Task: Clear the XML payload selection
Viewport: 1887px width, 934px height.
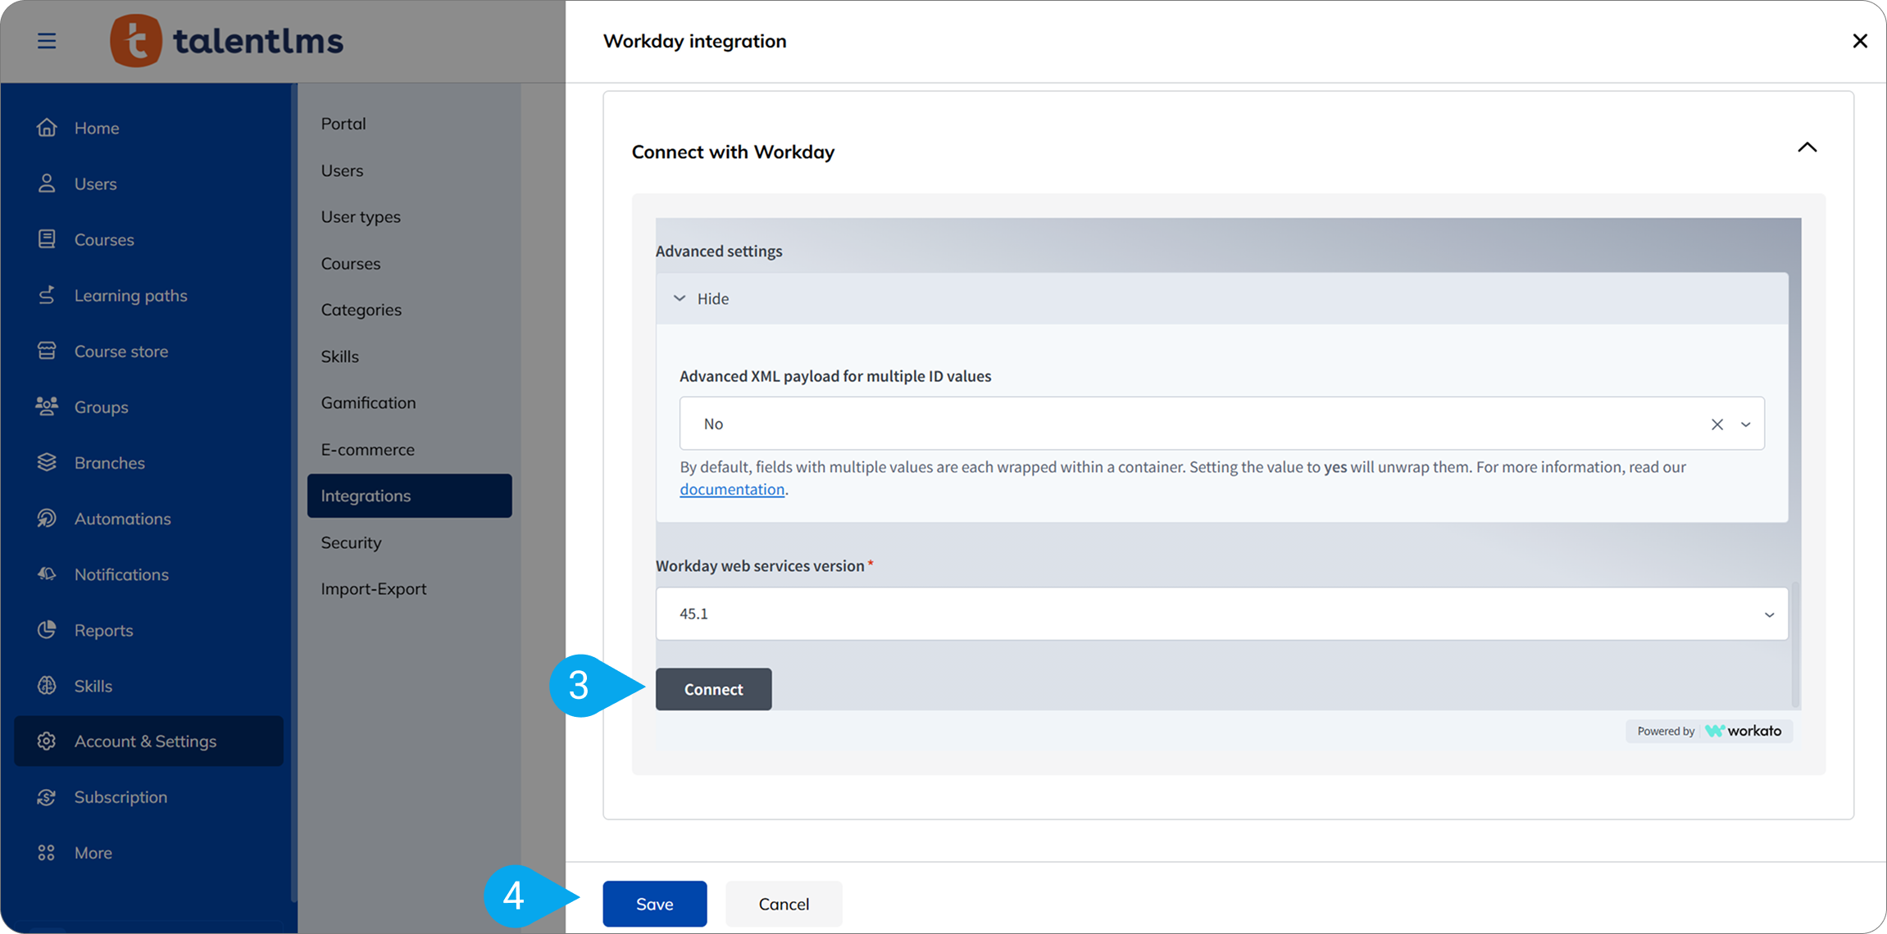Action: click(1716, 424)
